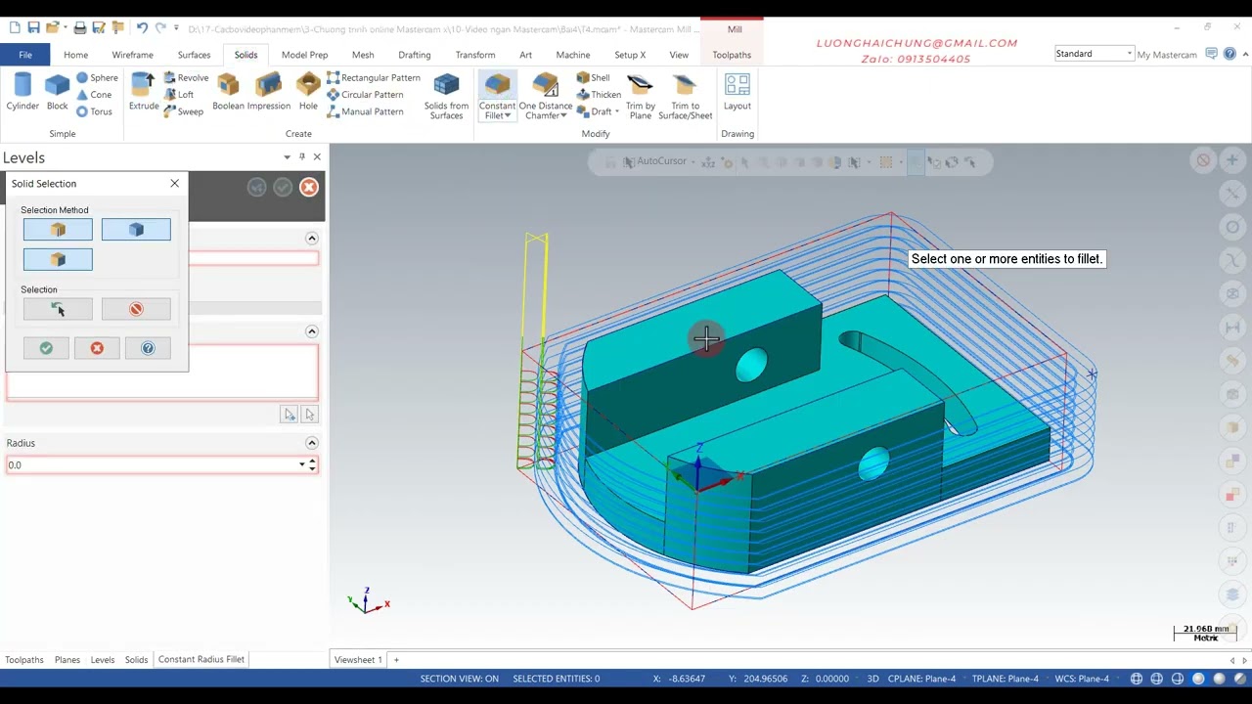This screenshot has height=704, width=1252.
Task: Expand quick access toolbar customize arrow
Action: pos(176,27)
